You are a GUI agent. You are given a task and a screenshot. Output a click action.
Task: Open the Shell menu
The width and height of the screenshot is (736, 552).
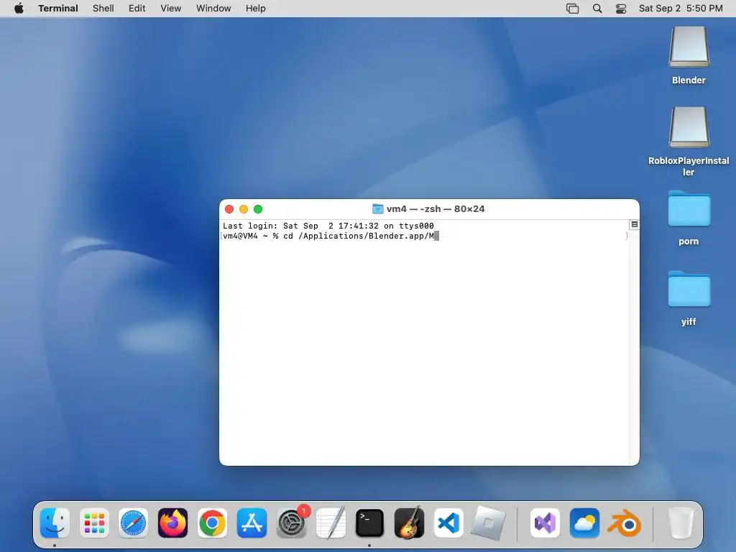(103, 9)
